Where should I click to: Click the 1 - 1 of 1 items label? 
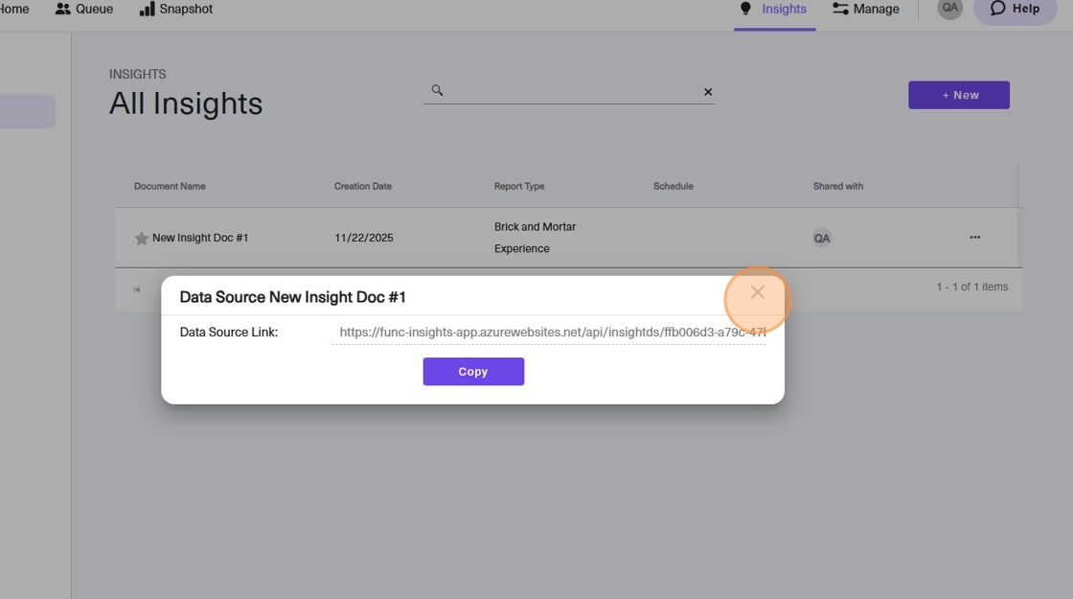click(971, 287)
